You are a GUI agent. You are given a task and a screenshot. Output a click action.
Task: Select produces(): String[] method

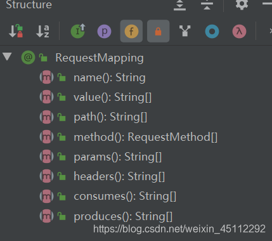123,216
